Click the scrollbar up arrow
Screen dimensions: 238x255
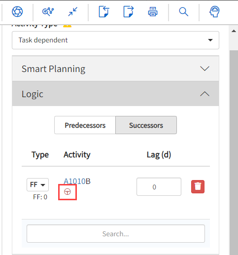coord(234,31)
